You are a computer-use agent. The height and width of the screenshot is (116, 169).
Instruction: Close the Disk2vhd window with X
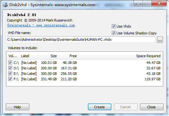point(159,4)
